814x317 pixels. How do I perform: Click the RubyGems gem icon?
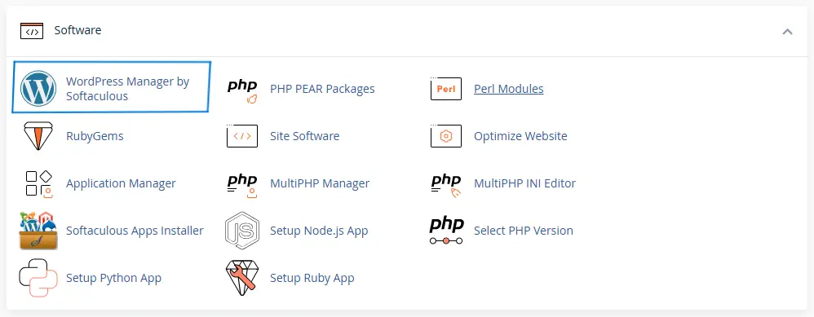(x=38, y=136)
